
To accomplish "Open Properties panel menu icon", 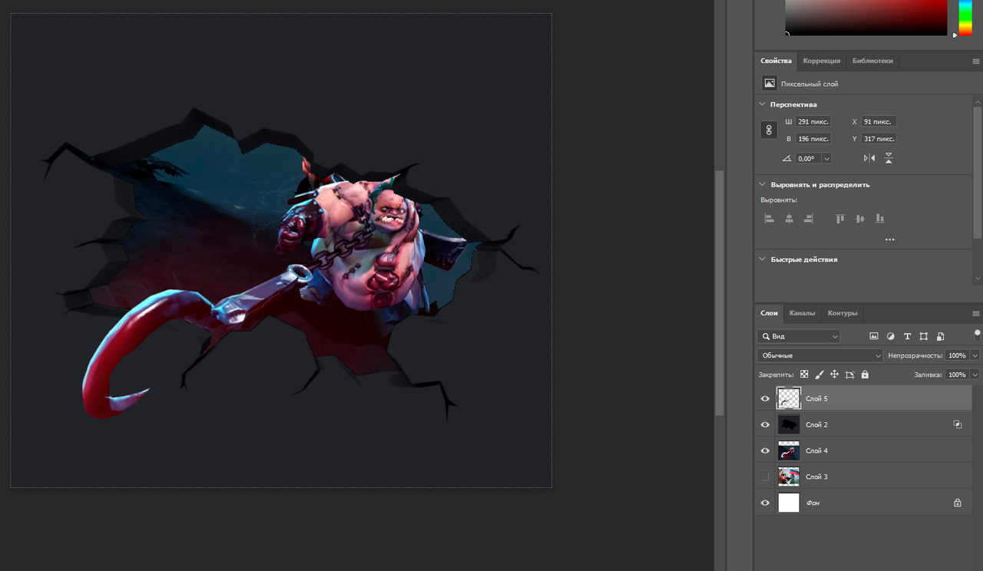I will click(976, 61).
